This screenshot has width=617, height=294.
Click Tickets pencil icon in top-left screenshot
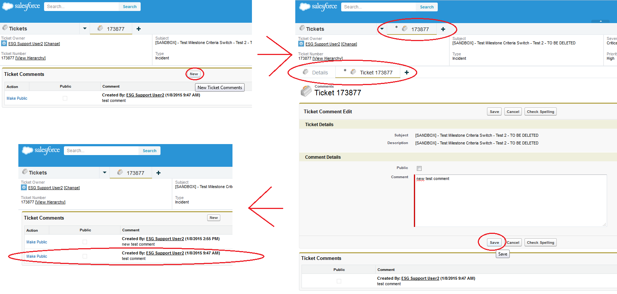(5, 27)
